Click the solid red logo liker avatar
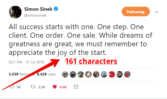 [112, 74]
